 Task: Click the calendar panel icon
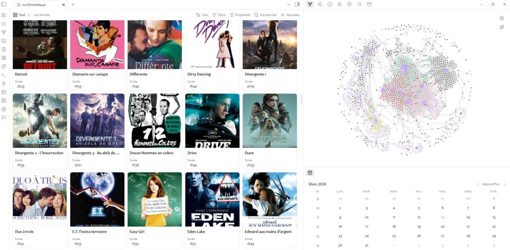[x=310, y=173]
